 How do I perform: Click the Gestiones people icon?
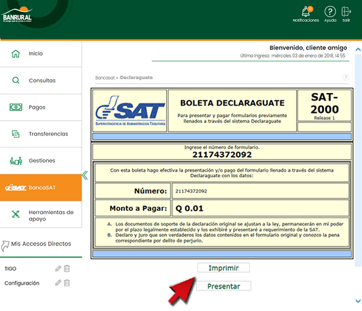16,161
